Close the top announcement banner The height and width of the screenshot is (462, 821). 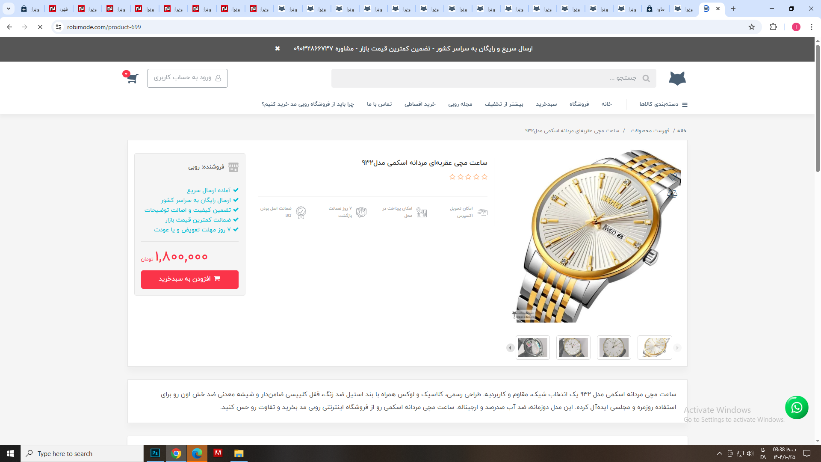[x=278, y=49]
